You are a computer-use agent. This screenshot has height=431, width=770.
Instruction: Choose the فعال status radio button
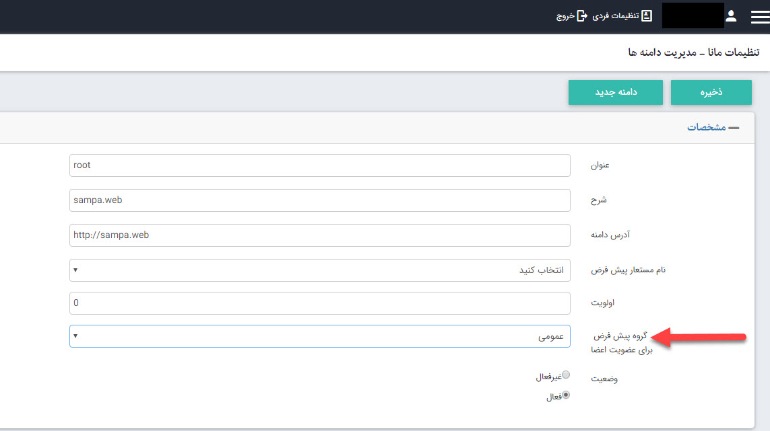pyautogui.click(x=566, y=395)
